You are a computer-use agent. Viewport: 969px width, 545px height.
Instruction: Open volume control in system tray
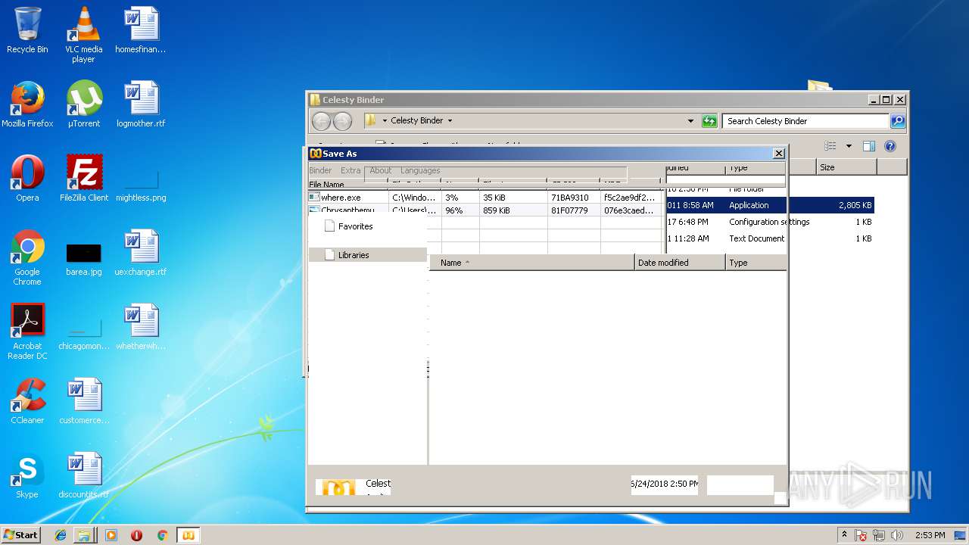(x=898, y=535)
